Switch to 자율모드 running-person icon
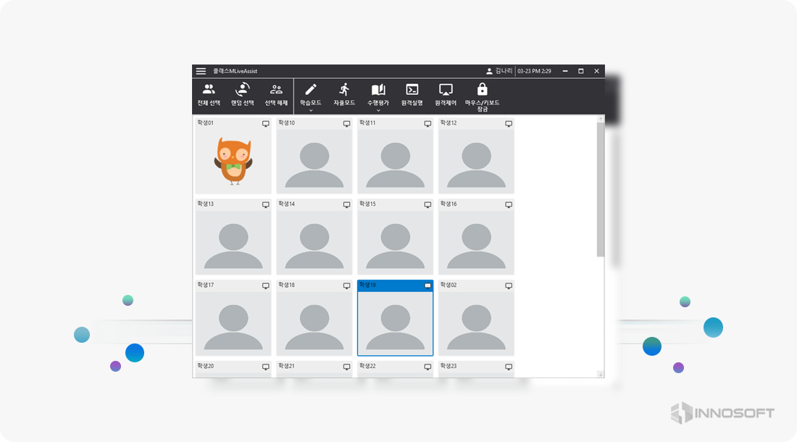 (x=344, y=89)
